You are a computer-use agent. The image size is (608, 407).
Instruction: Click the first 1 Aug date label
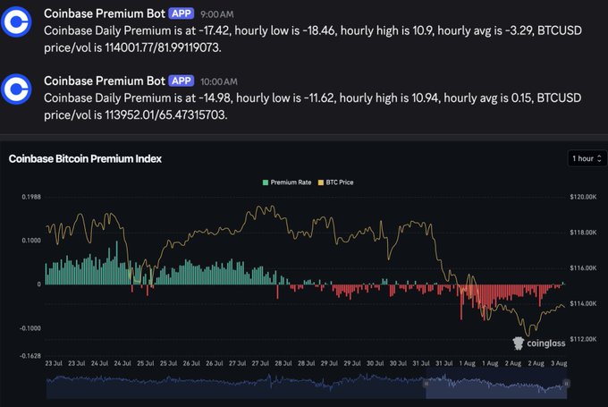[468, 363]
